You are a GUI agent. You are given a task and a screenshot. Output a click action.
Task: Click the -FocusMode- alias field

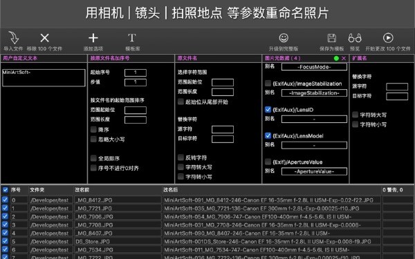[x=314, y=67]
